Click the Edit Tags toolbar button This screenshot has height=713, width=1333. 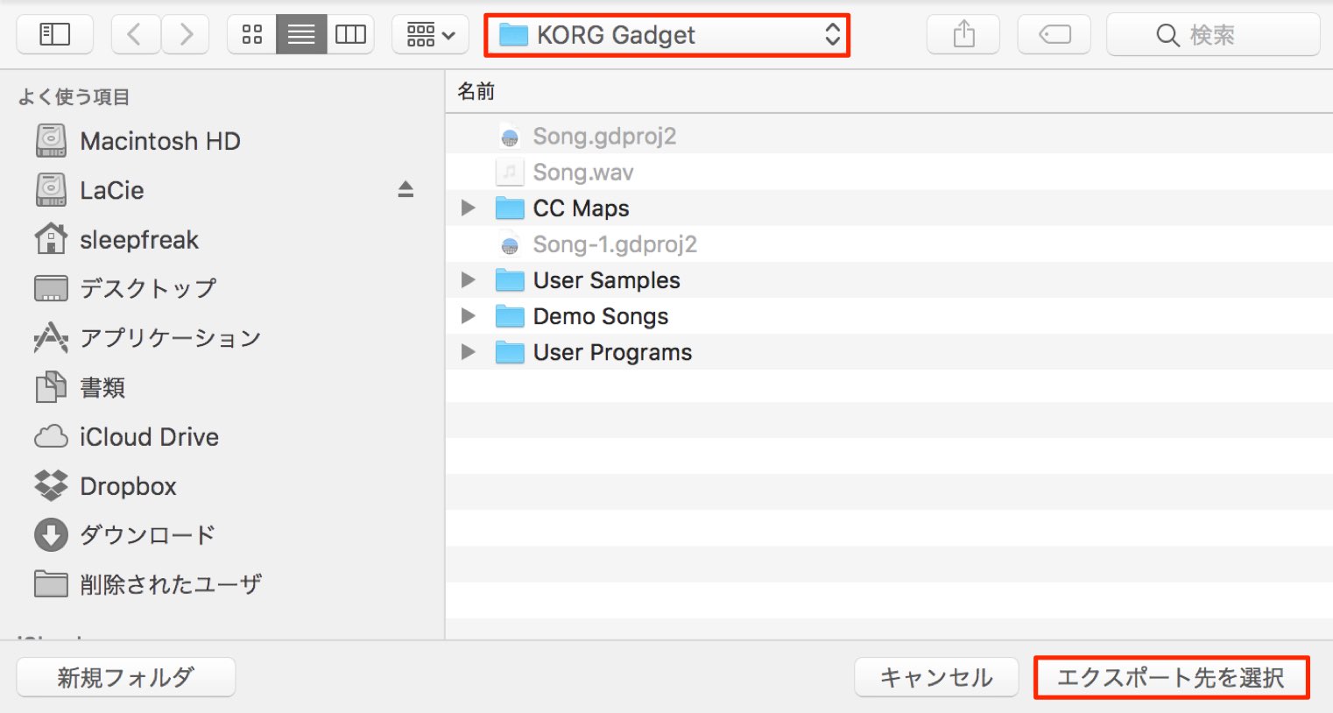1054,35
